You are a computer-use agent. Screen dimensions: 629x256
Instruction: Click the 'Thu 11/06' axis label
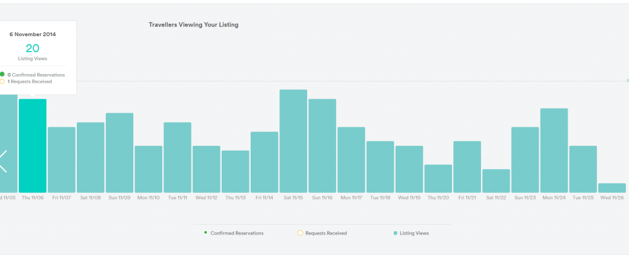click(33, 198)
